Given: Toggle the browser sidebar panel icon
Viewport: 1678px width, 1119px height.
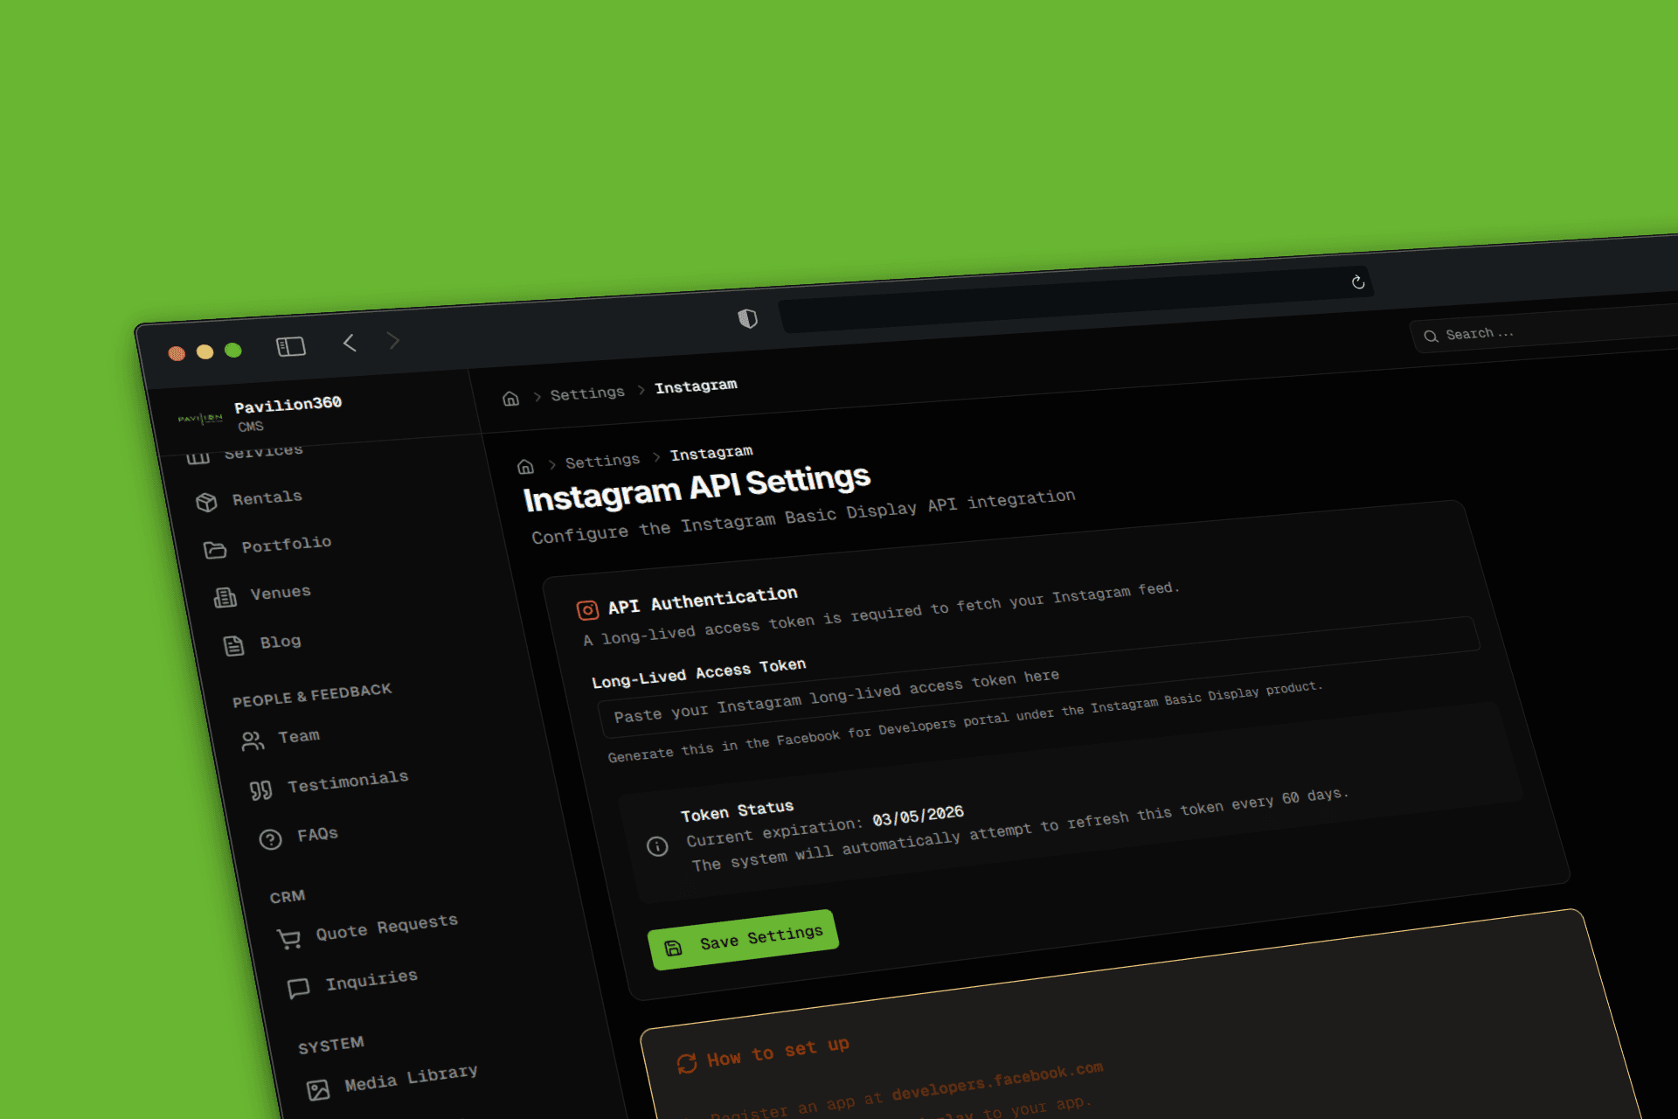Looking at the screenshot, I should coord(291,347).
